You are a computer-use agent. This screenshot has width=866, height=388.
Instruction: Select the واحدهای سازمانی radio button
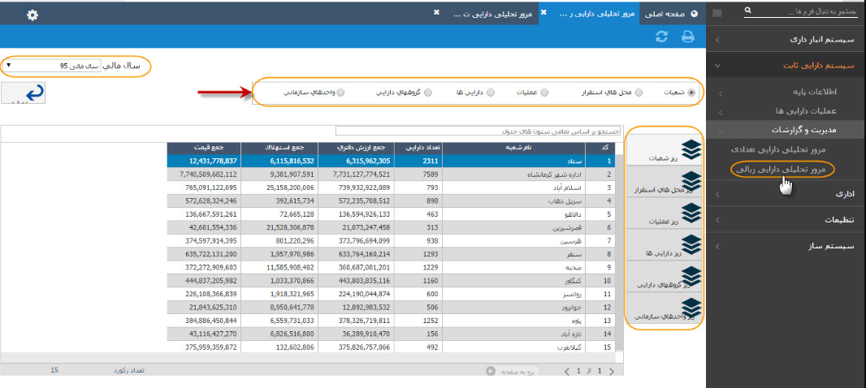[340, 93]
